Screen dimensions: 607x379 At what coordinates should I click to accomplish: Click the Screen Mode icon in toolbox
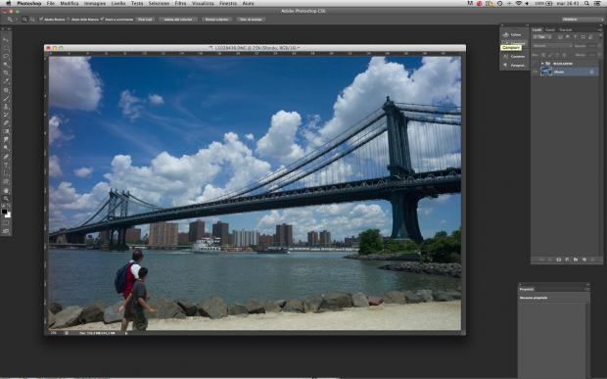(x=6, y=231)
